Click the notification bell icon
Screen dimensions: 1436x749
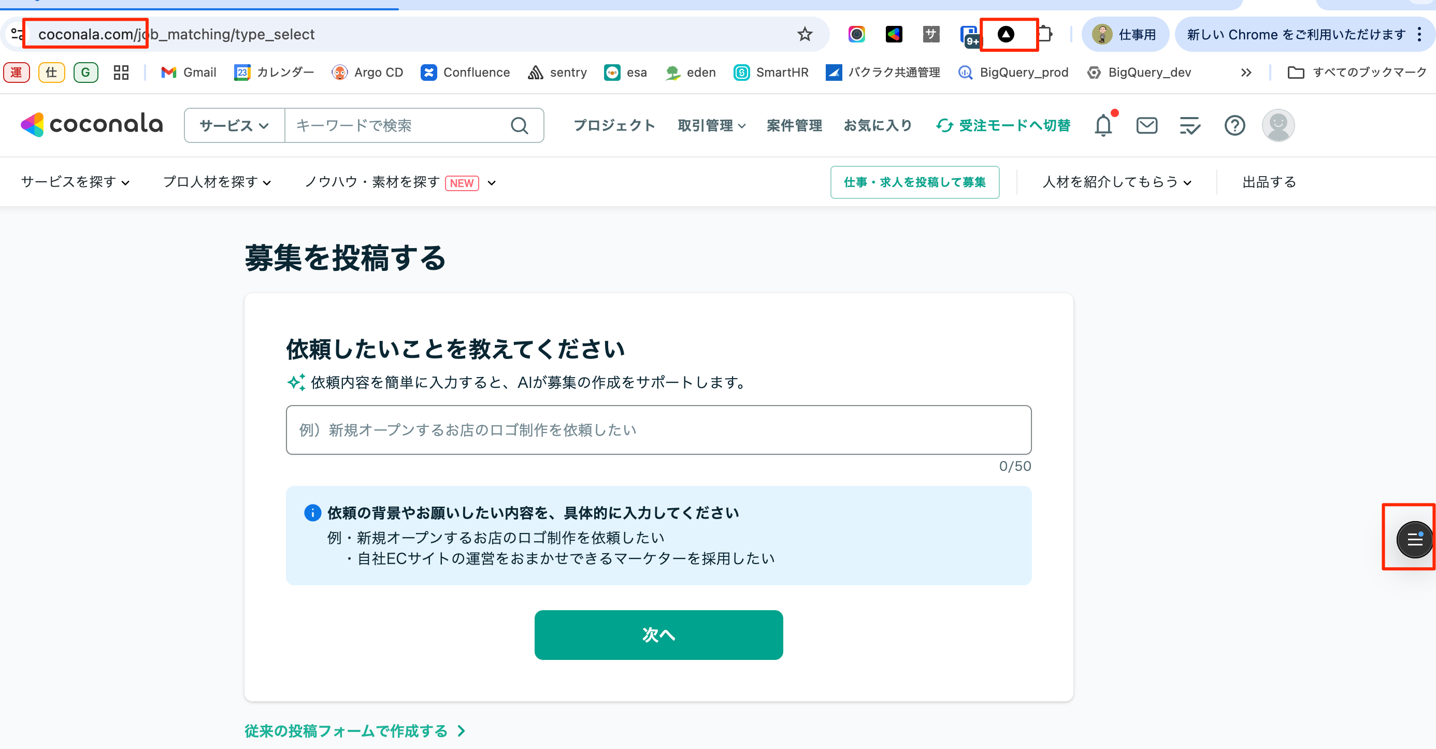(x=1103, y=125)
